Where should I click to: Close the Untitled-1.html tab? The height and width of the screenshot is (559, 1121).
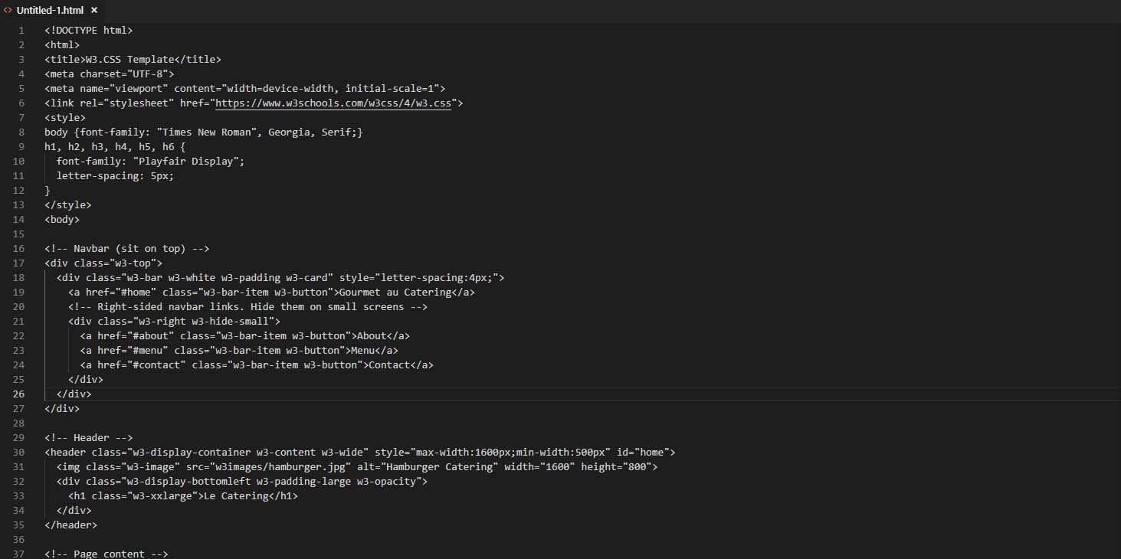(94, 11)
